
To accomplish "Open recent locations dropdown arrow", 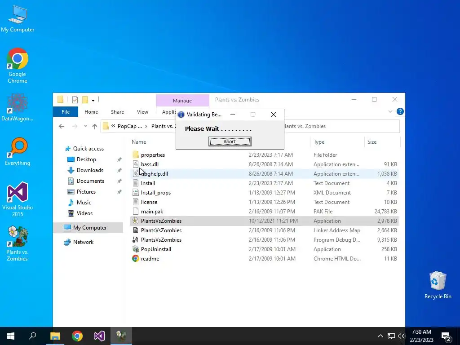I will point(85,126).
